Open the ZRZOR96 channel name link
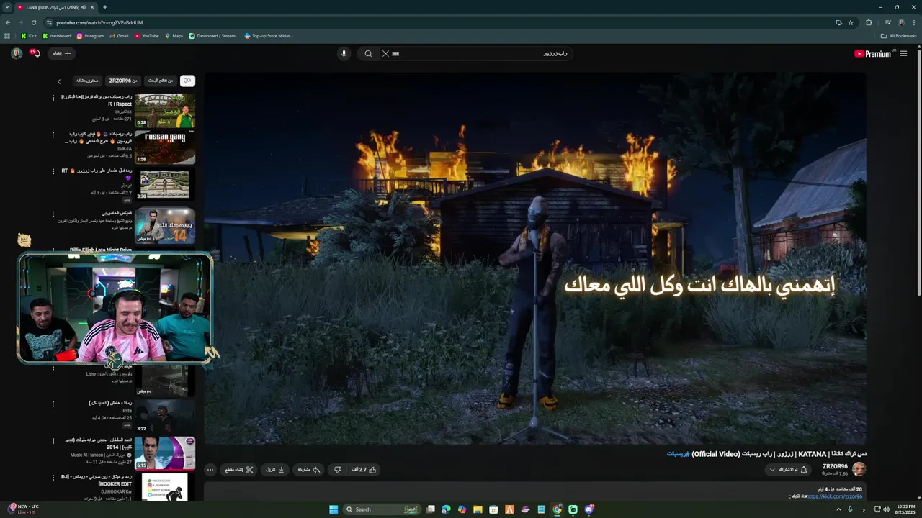 (835, 466)
